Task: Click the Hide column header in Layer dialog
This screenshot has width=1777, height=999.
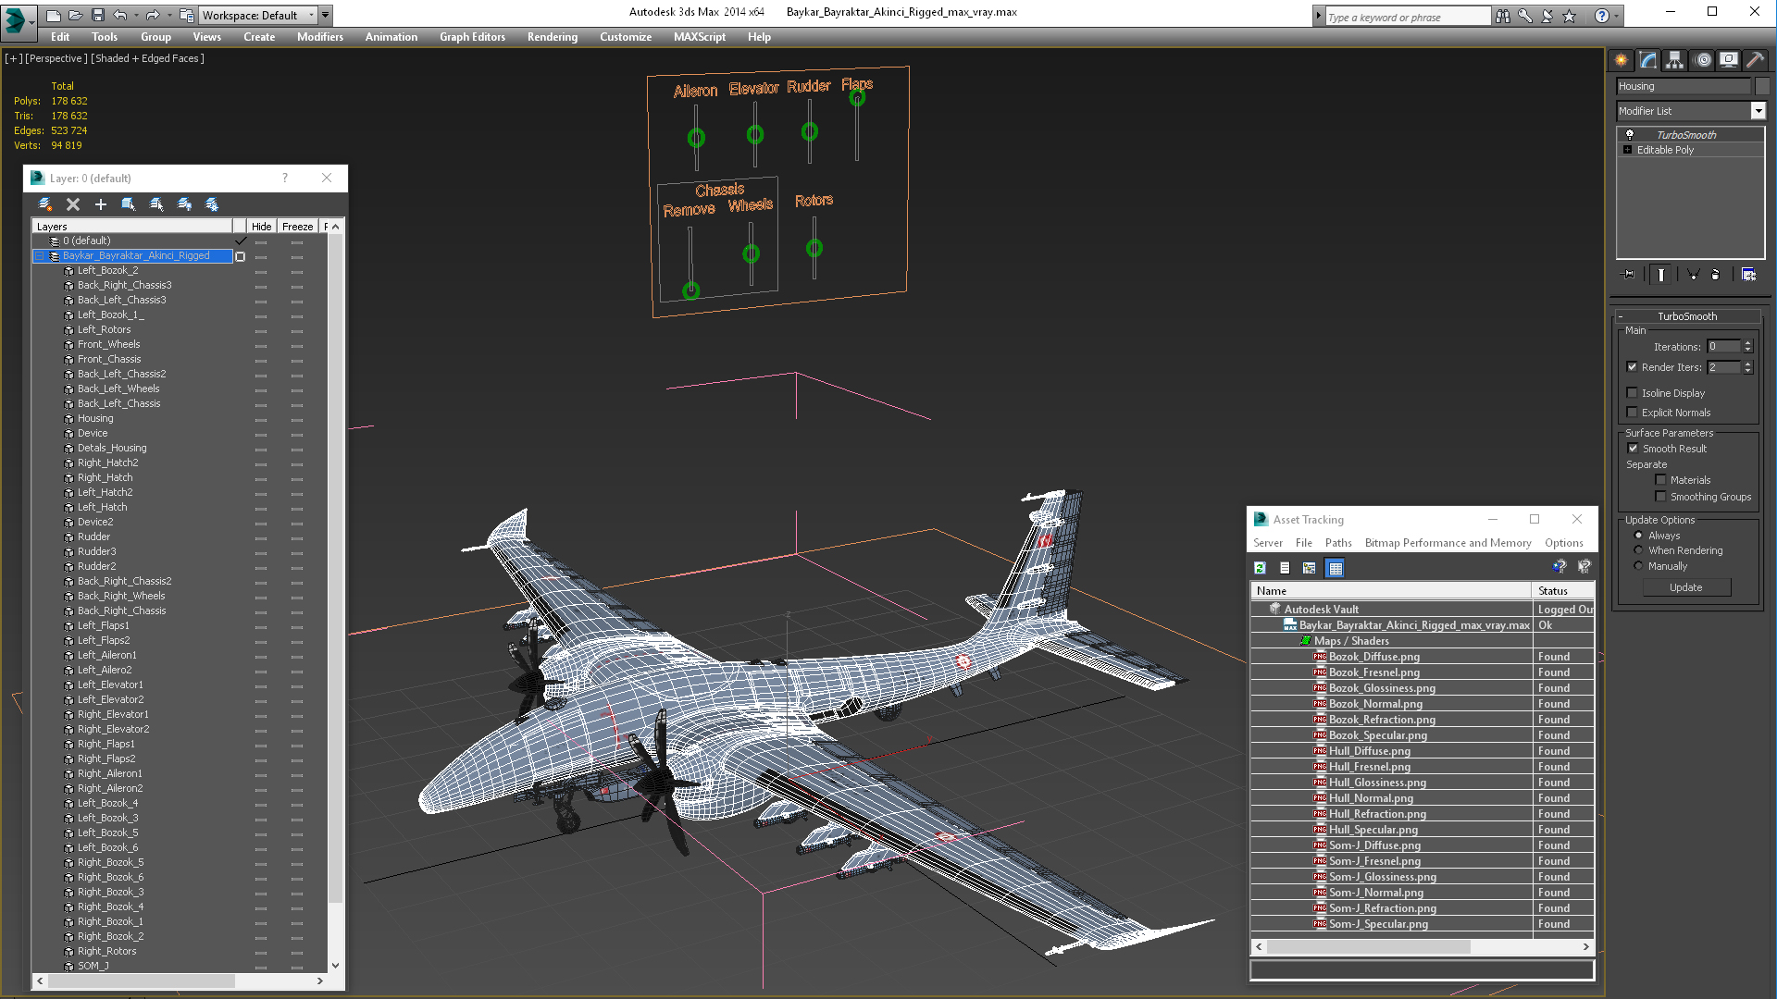Action: point(262,227)
